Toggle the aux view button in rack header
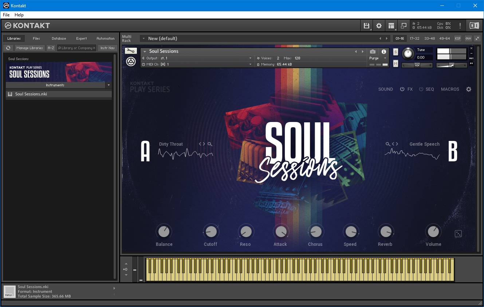Viewport: 484px width, 307px height. click(468, 38)
